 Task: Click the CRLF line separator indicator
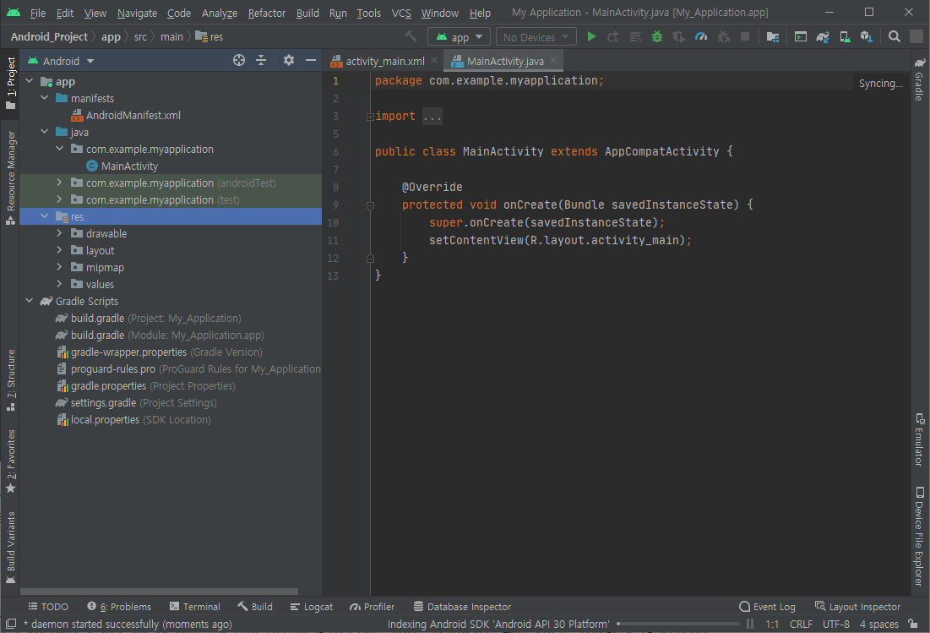point(801,624)
